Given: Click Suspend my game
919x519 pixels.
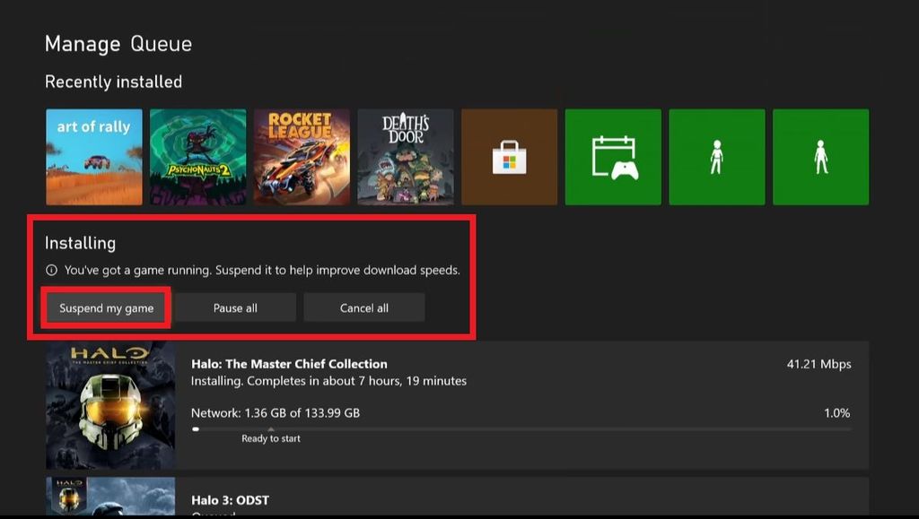Looking at the screenshot, I should coord(104,307).
